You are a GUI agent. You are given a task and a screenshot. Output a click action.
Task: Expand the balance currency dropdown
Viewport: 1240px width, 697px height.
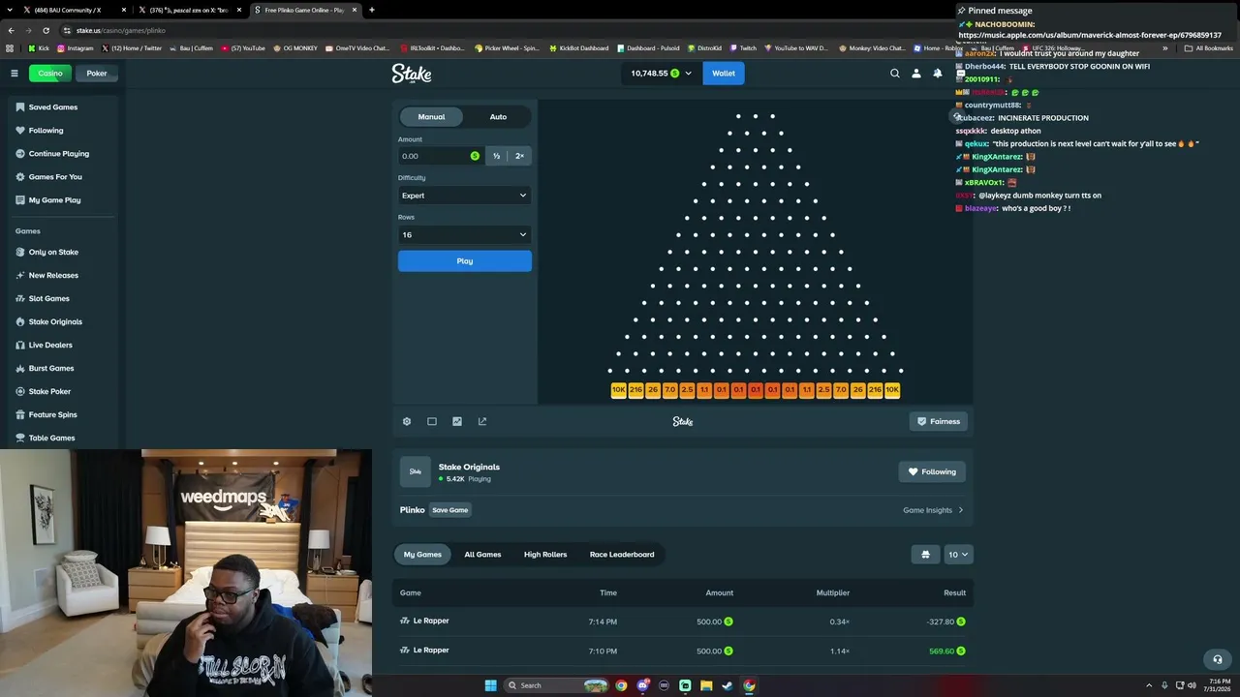tap(689, 74)
